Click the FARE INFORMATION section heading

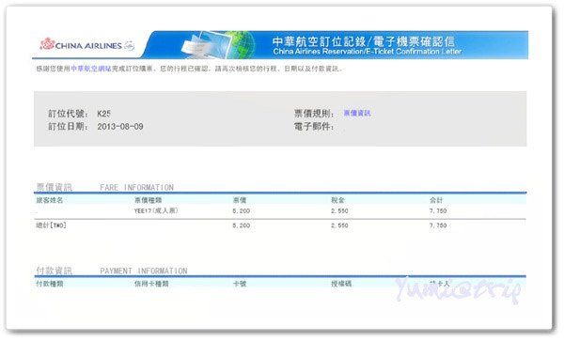tap(136, 188)
